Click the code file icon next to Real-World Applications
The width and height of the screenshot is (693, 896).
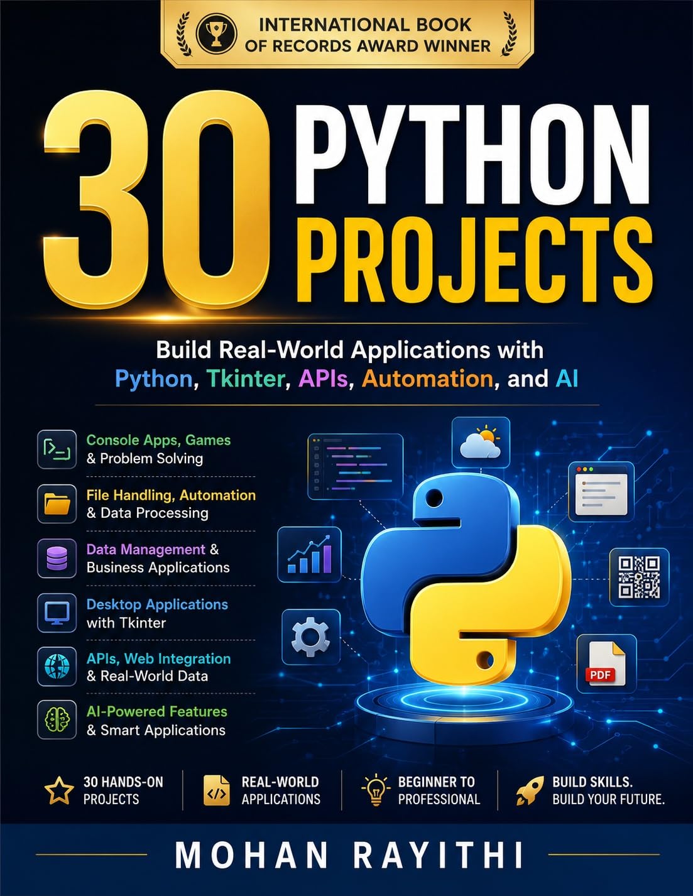(217, 790)
